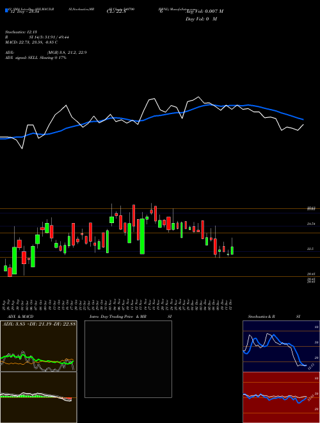Click the ADX +DY -DY header readout
Viewport: 320px width, 423px height.
click(x=39, y=324)
